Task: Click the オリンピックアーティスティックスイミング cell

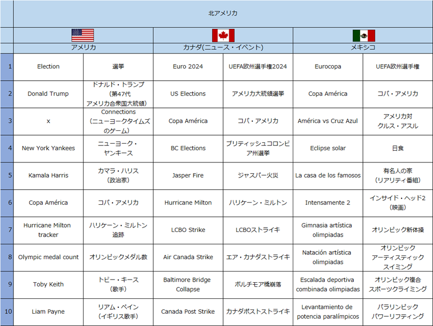Action: click(x=398, y=257)
